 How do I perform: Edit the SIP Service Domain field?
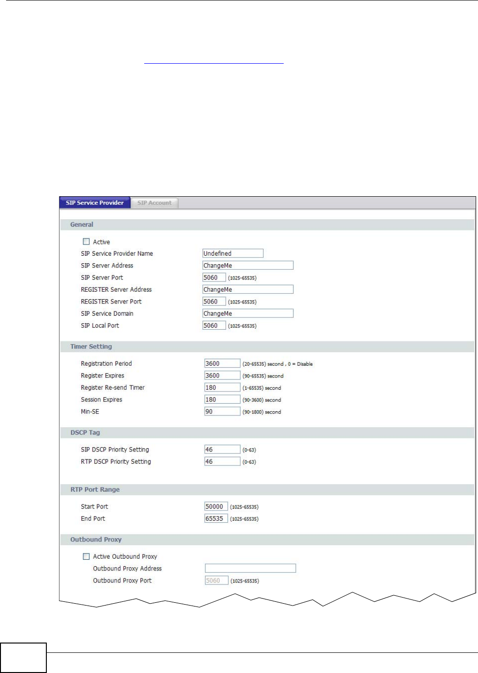click(x=248, y=314)
